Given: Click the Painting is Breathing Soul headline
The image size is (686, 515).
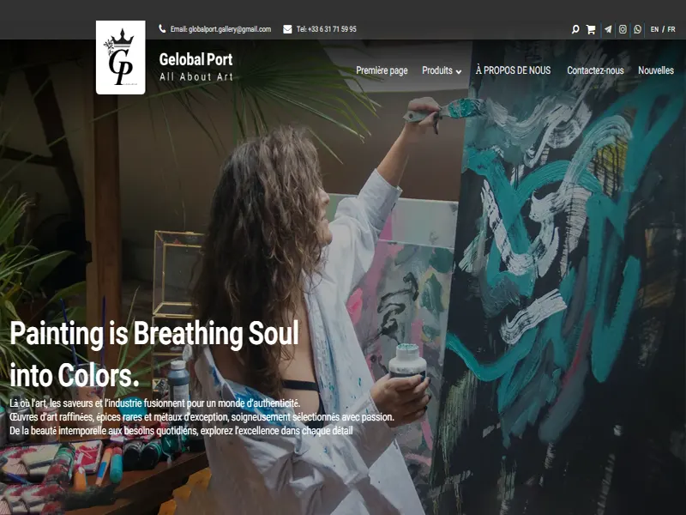Looking at the screenshot, I should pyautogui.click(x=154, y=354).
